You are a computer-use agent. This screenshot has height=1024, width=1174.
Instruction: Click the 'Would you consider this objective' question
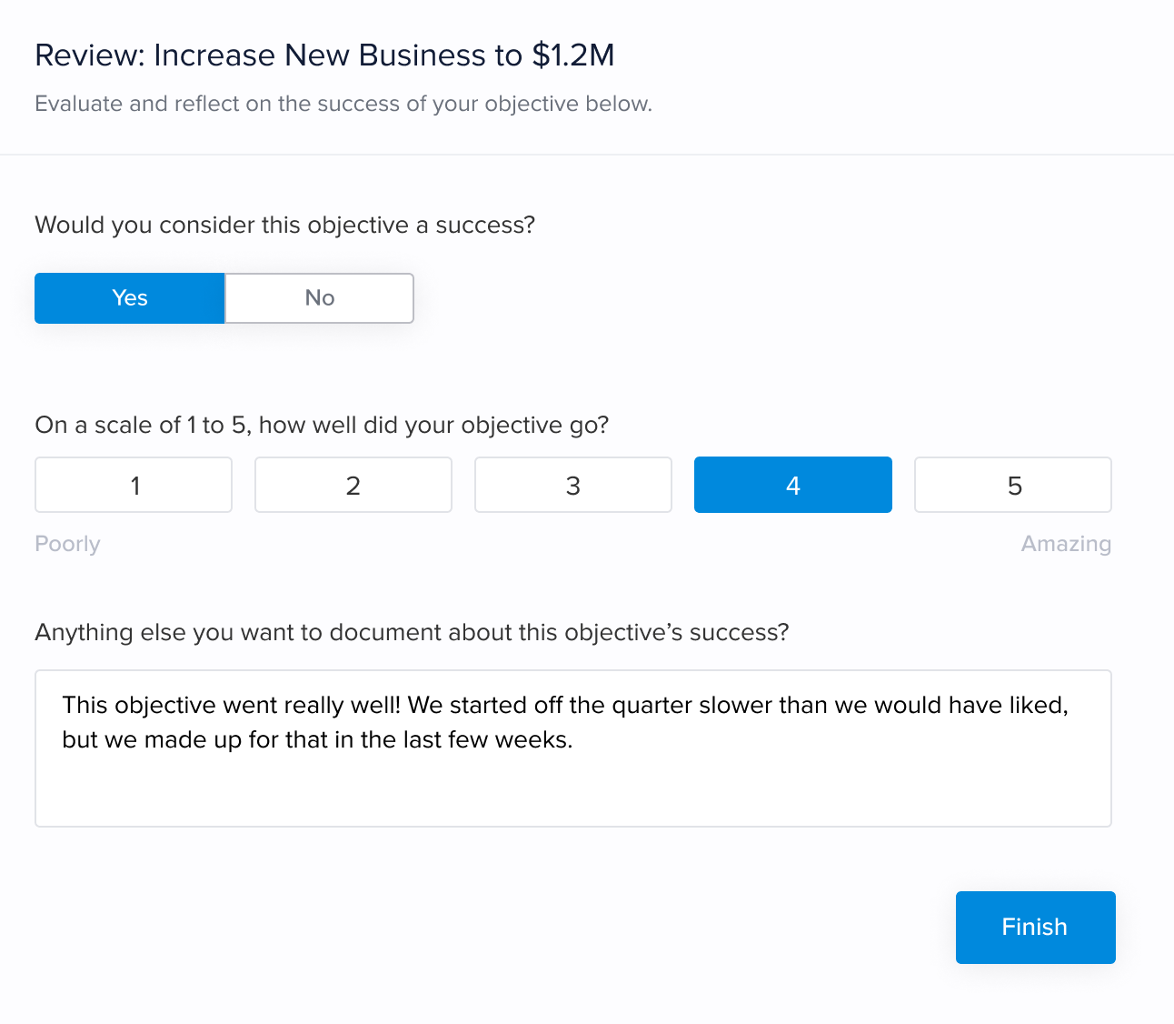click(x=284, y=225)
